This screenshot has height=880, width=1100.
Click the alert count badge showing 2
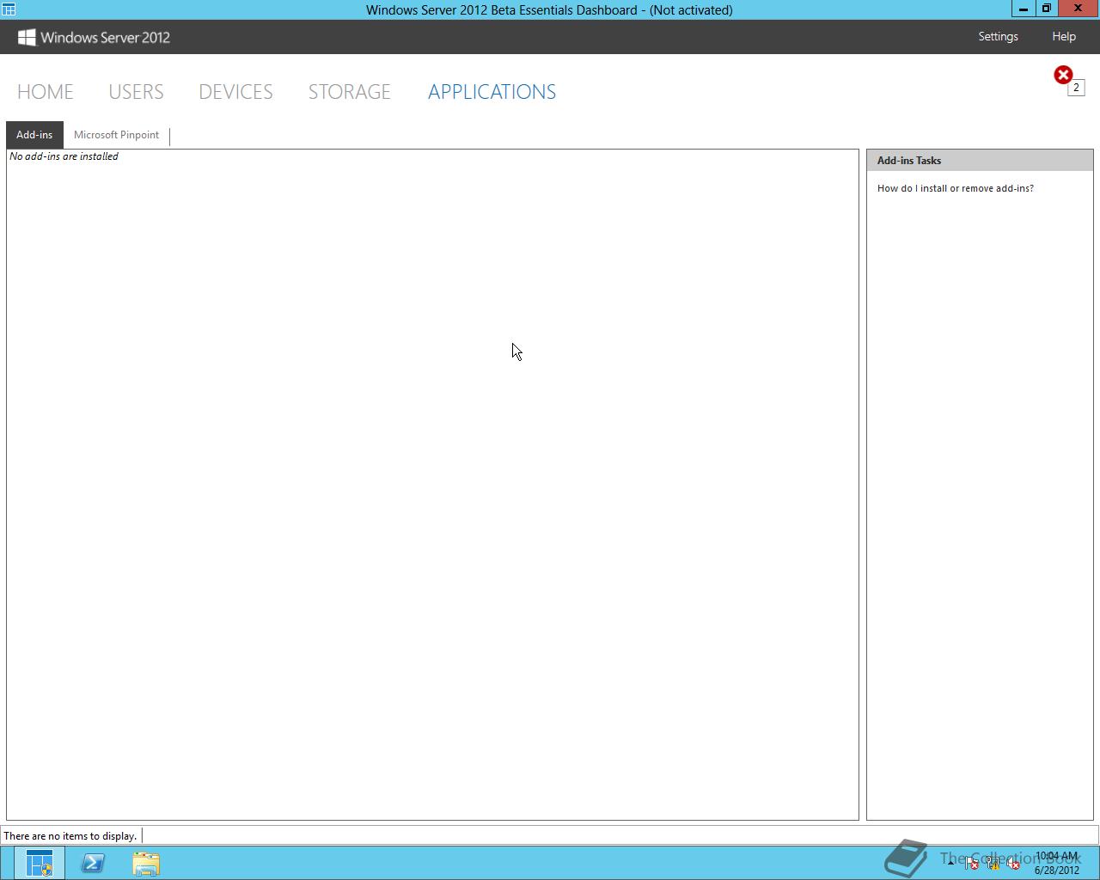1076,88
